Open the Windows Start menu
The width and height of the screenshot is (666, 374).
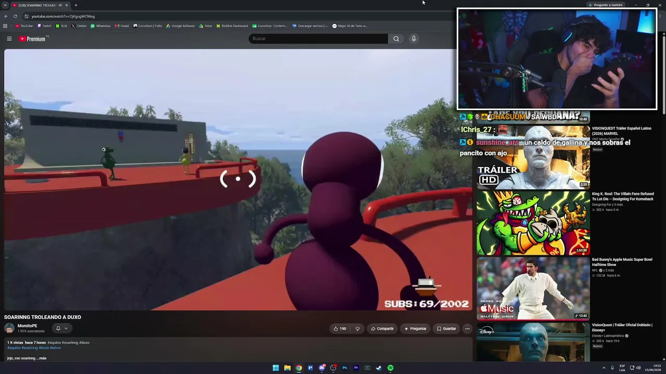276,368
